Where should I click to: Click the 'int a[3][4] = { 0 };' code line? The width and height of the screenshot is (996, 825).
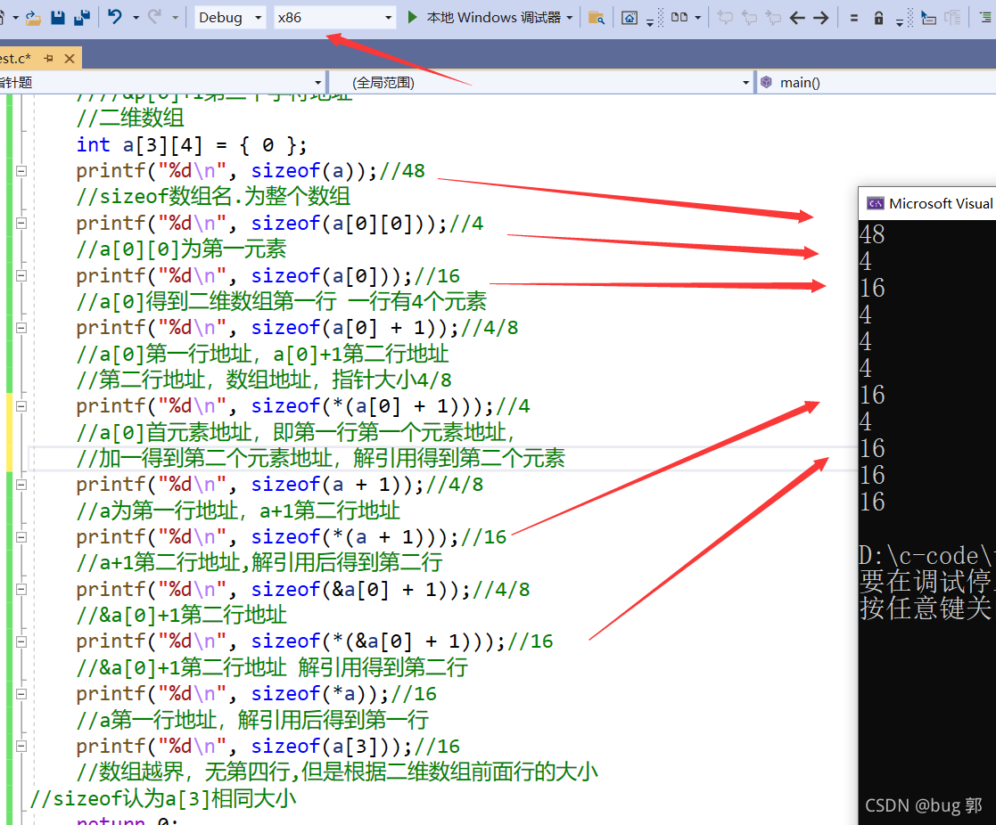191,145
